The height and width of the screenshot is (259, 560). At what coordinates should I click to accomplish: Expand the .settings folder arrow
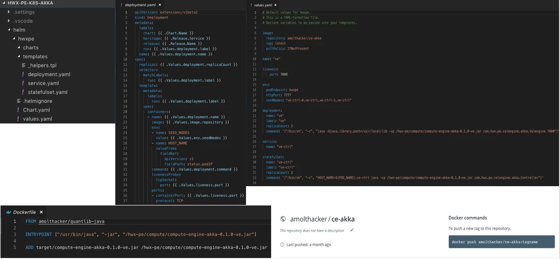click(x=9, y=12)
